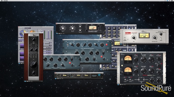The image size is (174, 97).
Task: Flip the power toggle on the Fairchild 670
Action: click(122, 59)
